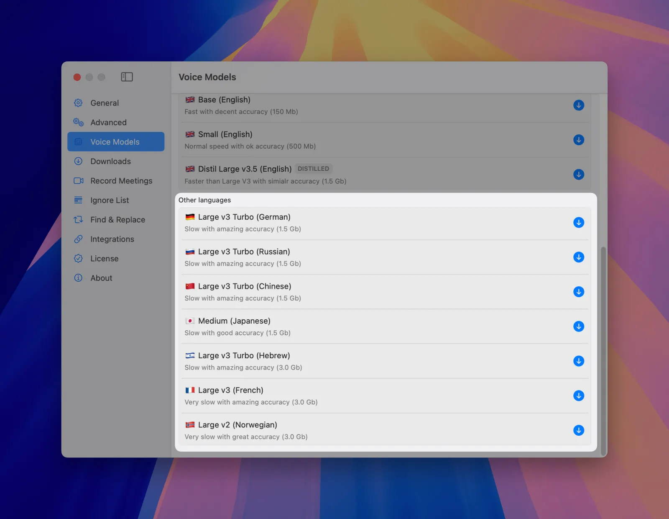This screenshot has height=519, width=669.
Task: Click the Record Meetings camera icon
Action: [78, 181]
